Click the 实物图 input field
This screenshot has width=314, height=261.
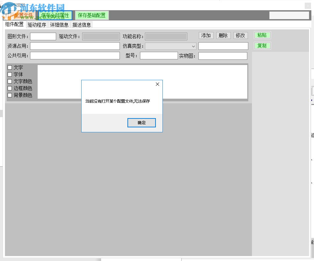coord(223,56)
